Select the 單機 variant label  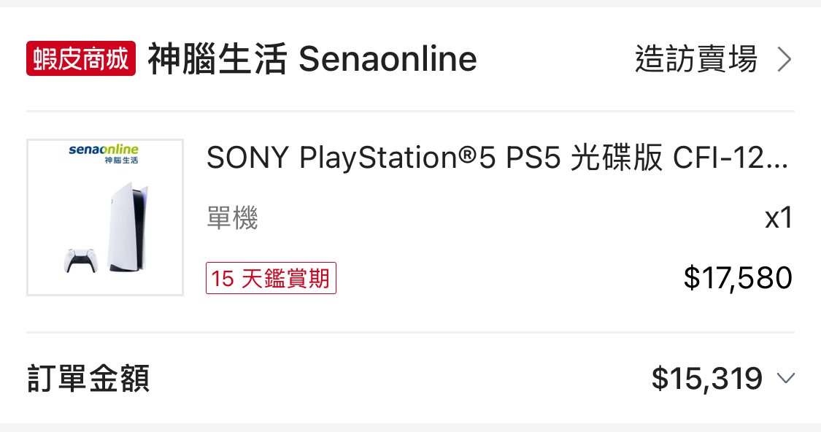pos(232,217)
